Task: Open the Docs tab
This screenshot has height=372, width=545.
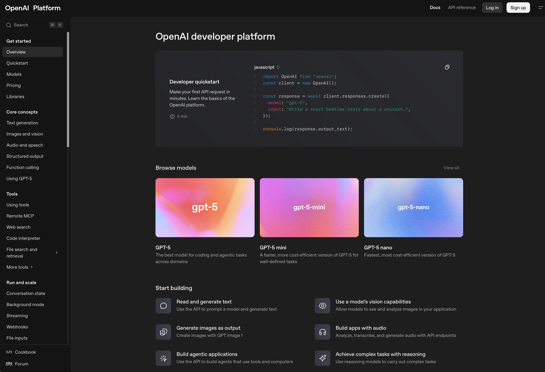Action: [435, 8]
